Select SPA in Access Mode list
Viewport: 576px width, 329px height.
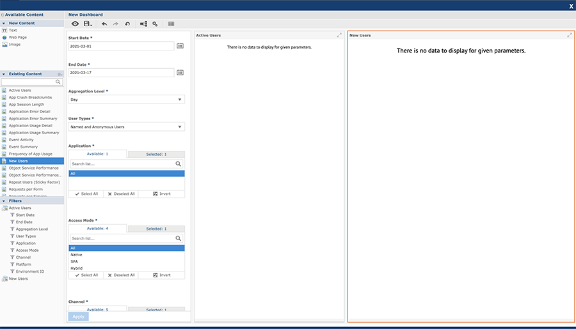[126, 261]
